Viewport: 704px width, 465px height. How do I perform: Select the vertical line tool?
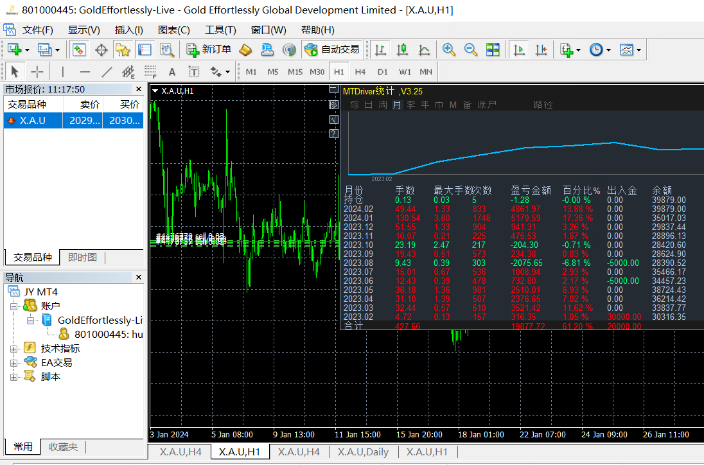pyautogui.click(x=63, y=71)
